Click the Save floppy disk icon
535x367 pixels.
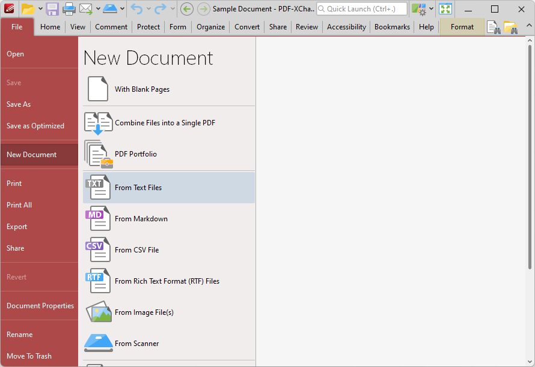[52, 9]
